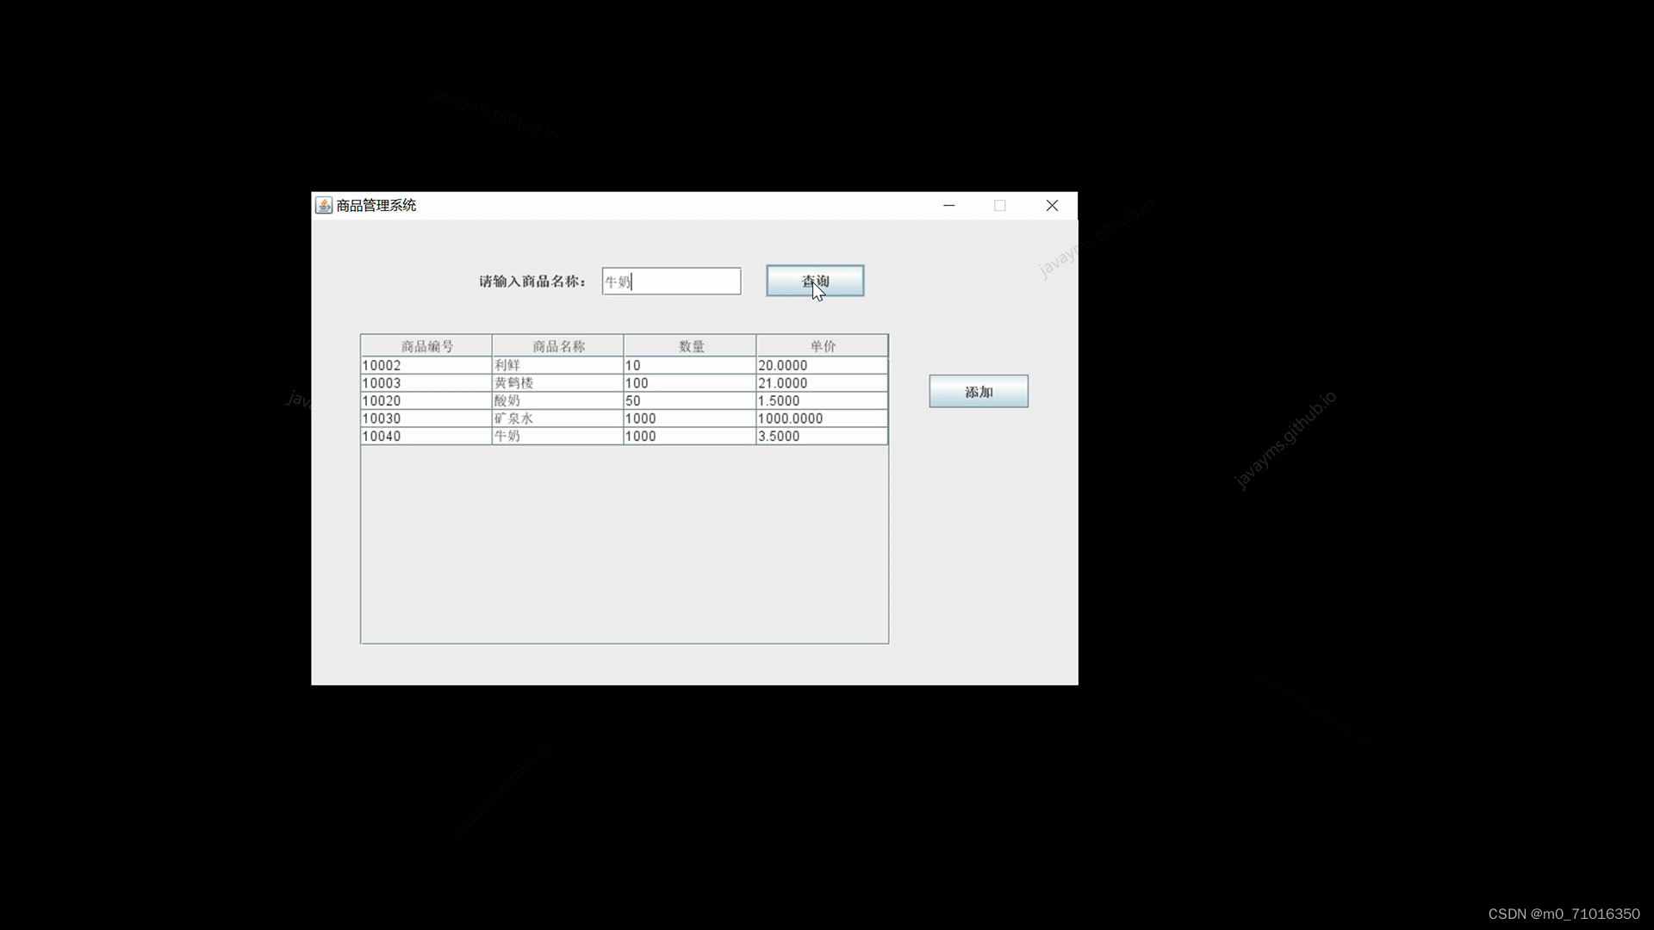The height and width of the screenshot is (930, 1654).
Task: Click the quantity cell 50 for 酸奶
Action: point(688,400)
